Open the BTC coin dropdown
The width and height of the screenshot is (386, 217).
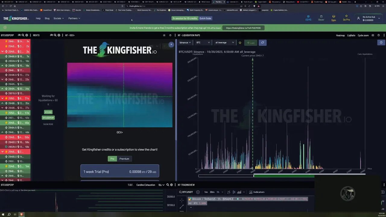203,42
